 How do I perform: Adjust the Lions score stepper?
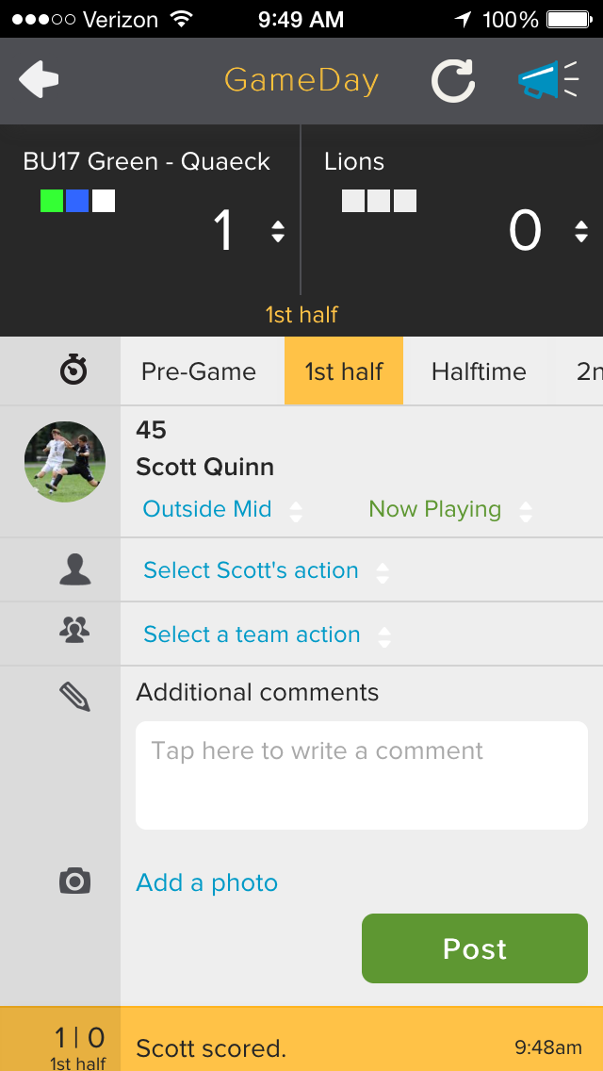coord(581,232)
